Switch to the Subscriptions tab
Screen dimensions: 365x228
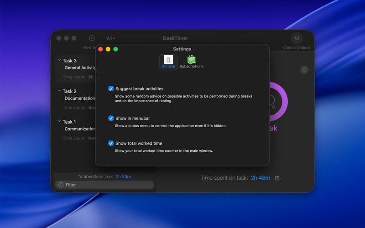point(191,62)
